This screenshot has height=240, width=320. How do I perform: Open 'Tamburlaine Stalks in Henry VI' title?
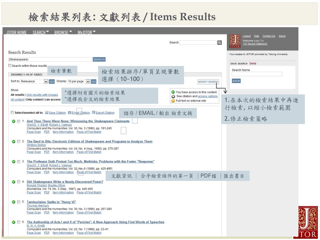(x=52, y=202)
